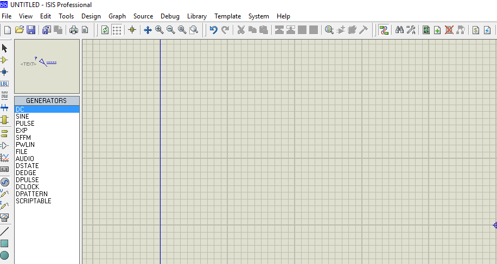
Task: Select the 2D circle drawing tool
Action: click(4, 255)
